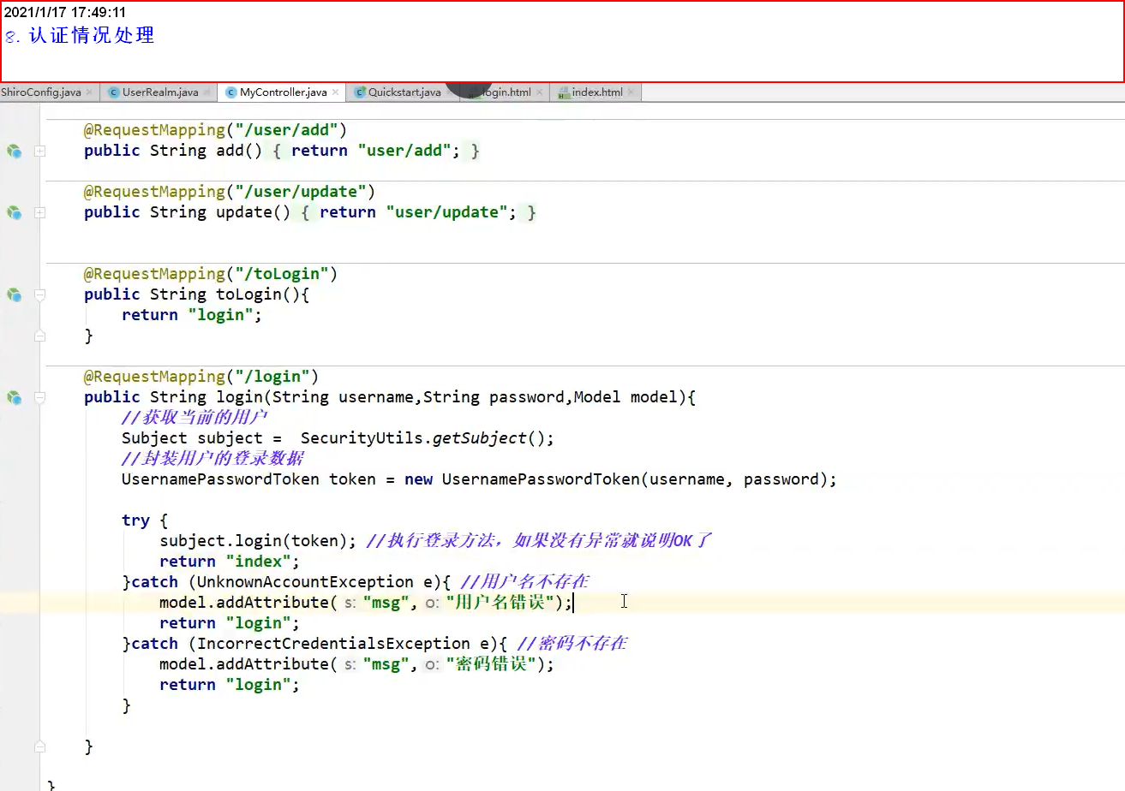Click the Model model parameter
1125x791 pixels.
[x=625, y=397]
